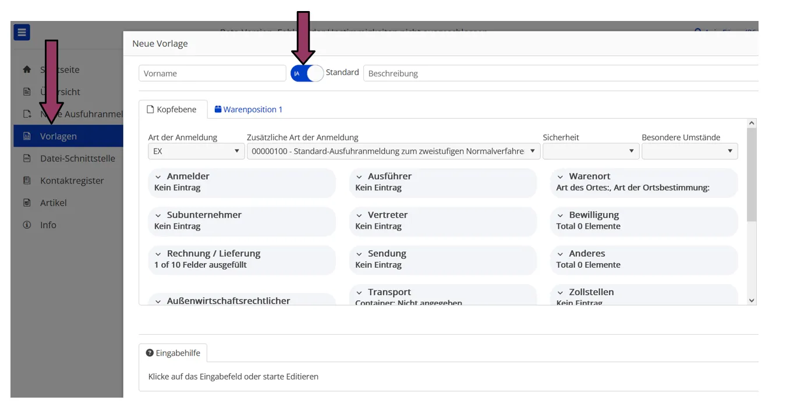The height and width of the screenshot is (418, 790).
Task: Click the Beschreibung input field
Action: (x=560, y=73)
